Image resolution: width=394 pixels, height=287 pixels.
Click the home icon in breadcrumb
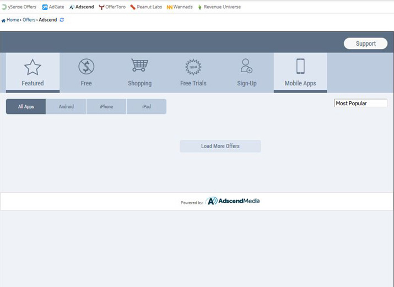[3, 20]
